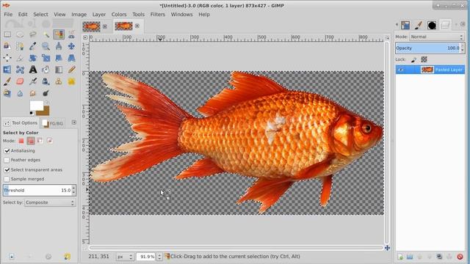Switch to the Tool Options tab
The height and width of the screenshot is (264, 470).
pyautogui.click(x=21, y=123)
